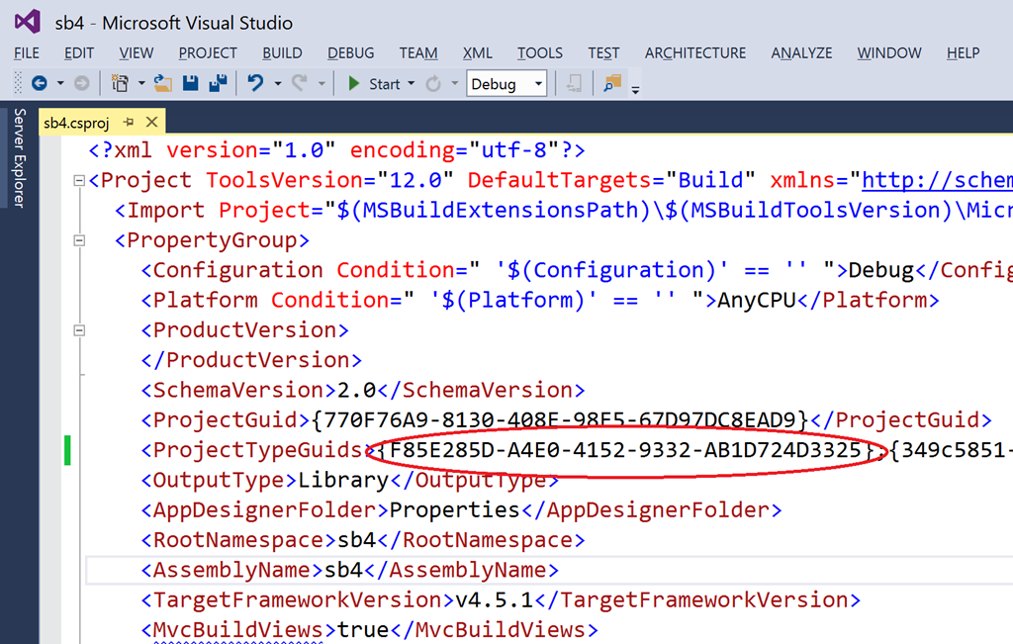The height and width of the screenshot is (644, 1013).
Task: Open the TEST menu
Action: click(603, 53)
